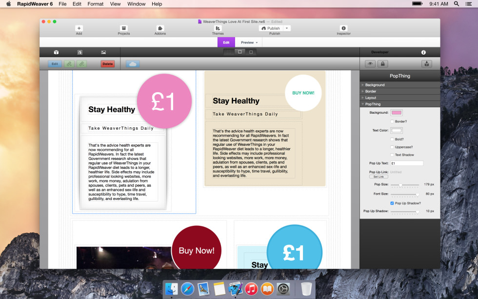Open the Notification Center list icon
478x299 pixels.
[x=469, y=3]
